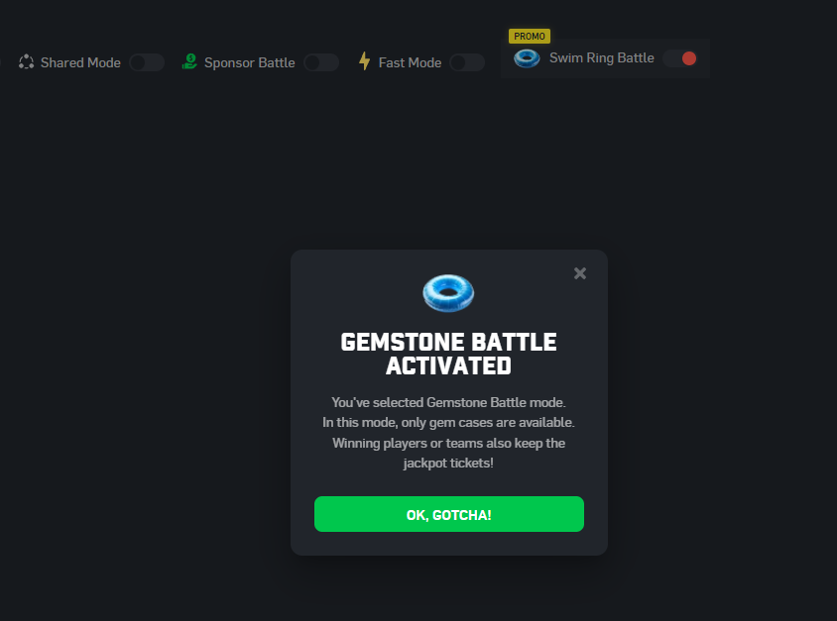
Task: Click the yellow PROMO badge
Action: (x=530, y=37)
